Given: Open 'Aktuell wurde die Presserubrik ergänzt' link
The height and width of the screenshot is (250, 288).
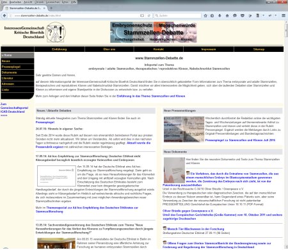Looking at the screenshot, I should [93, 145].
